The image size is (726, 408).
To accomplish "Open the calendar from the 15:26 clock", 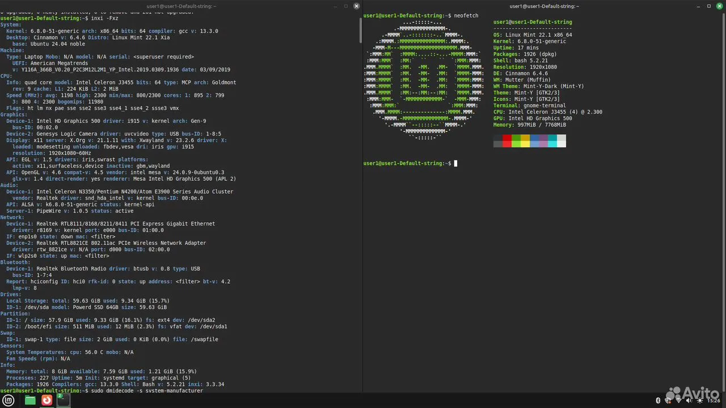I will point(713,400).
